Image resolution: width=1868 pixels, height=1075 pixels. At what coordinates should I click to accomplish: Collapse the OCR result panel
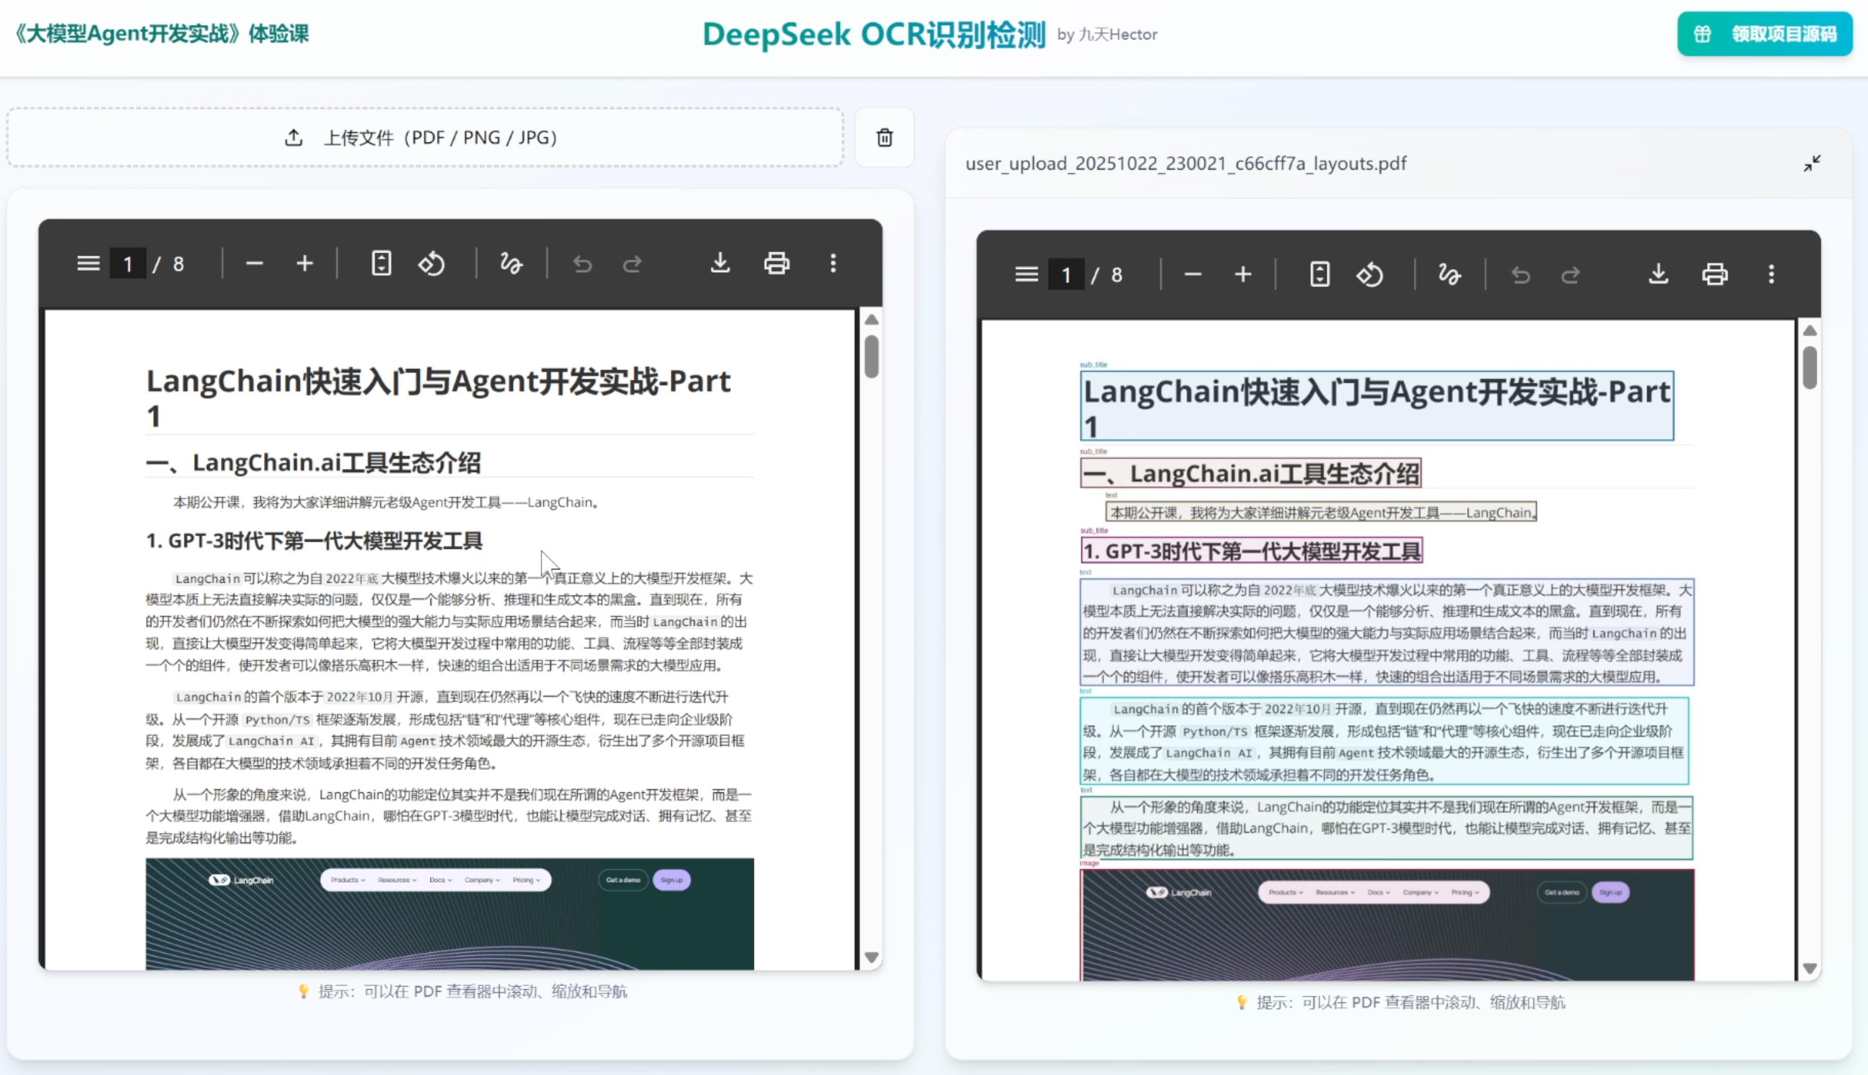pos(1813,163)
